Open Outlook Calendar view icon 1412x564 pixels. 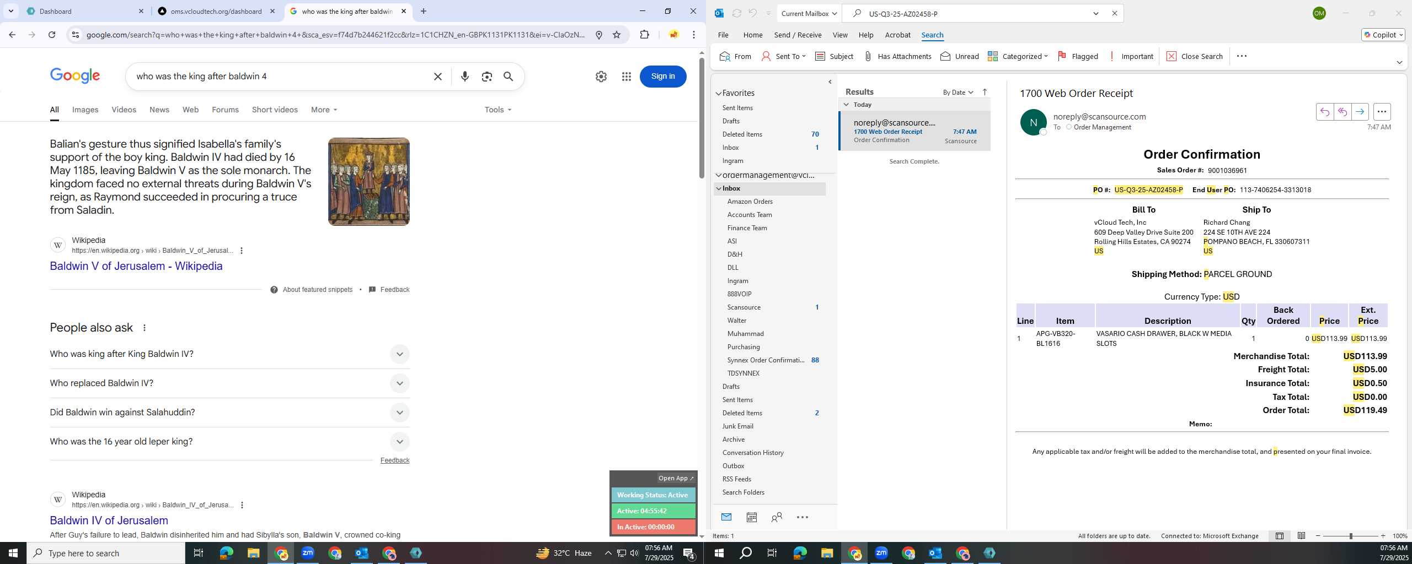click(751, 517)
